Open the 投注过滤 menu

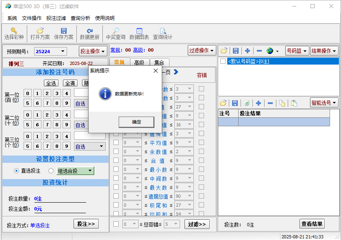(x=56, y=18)
